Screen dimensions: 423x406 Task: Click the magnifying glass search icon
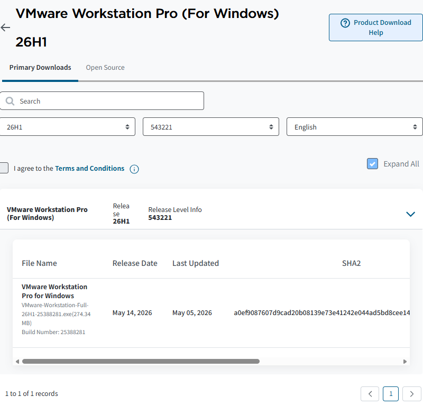(10, 101)
